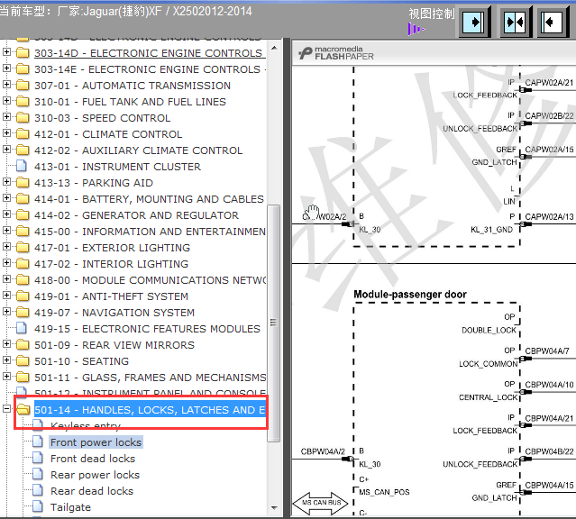Click folder icon for 417-01 Exterior Lighting
Image resolution: width=576 pixels, height=519 pixels.
coord(23,248)
